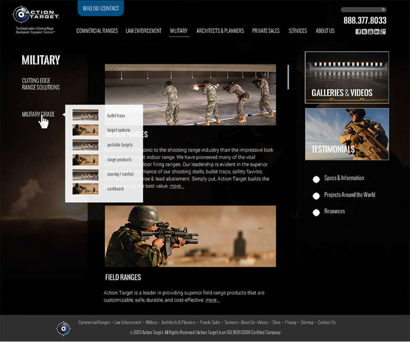This screenshot has width=410, height=342.
Task: Open the Twitter social icon
Action: click(365, 32)
